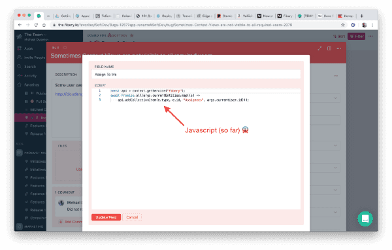The width and height of the screenshot is (392, 250).
Task: Open the Chrome profile avatar
Action: [365, 25]
